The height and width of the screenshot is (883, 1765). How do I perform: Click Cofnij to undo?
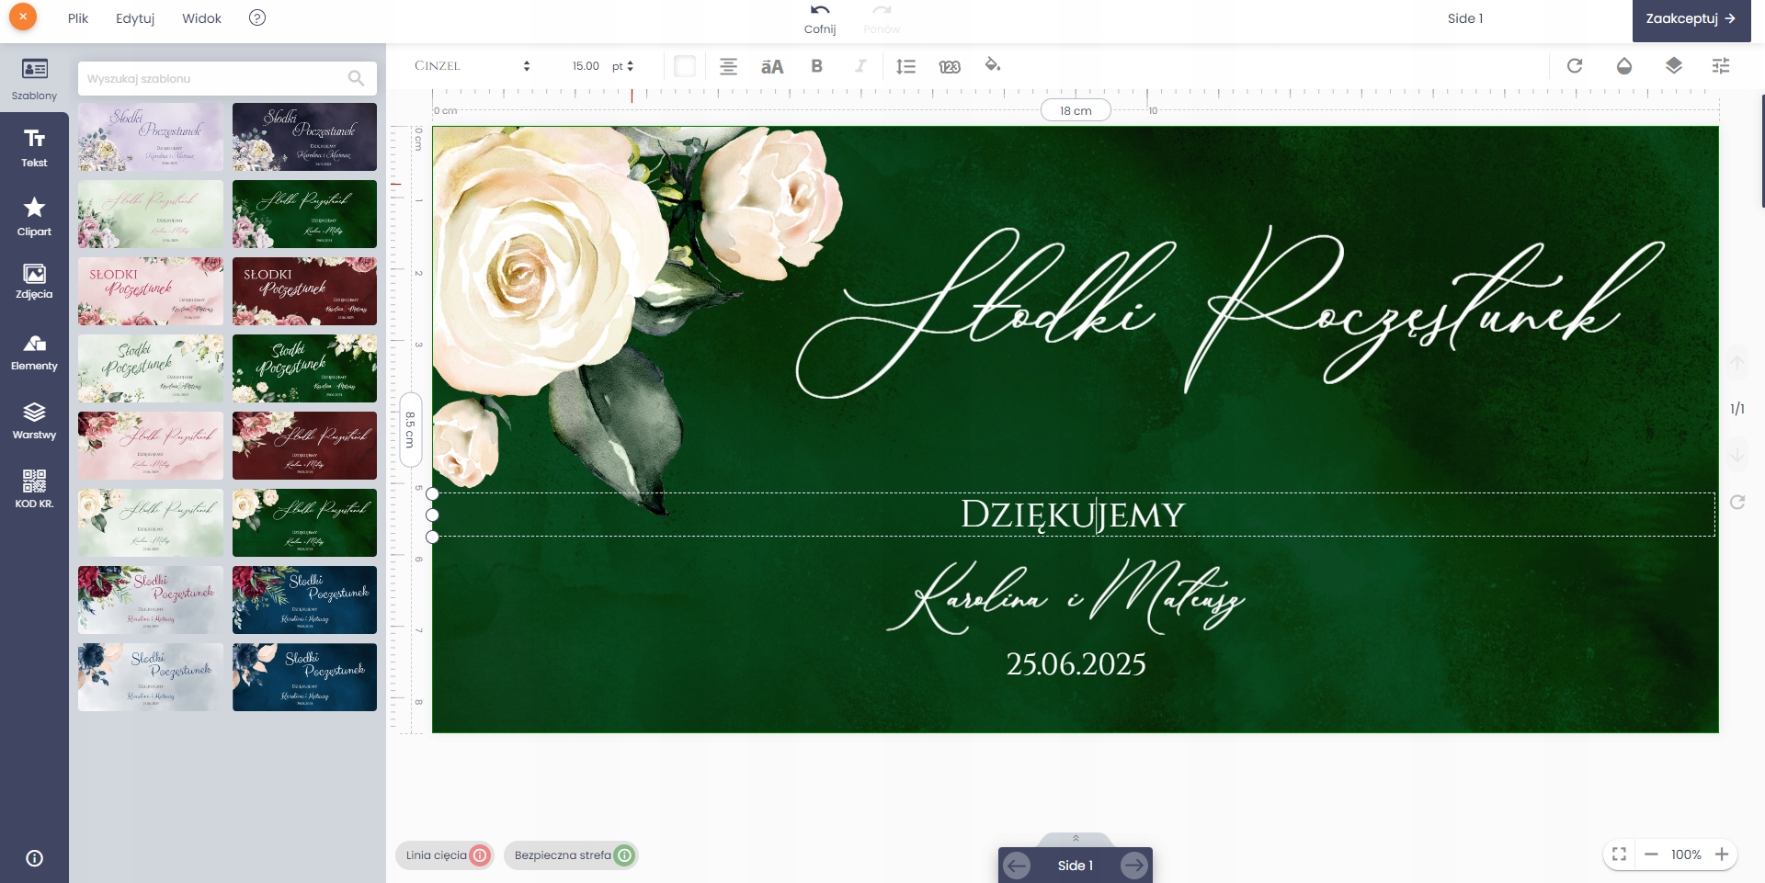(x=820, y=18)
